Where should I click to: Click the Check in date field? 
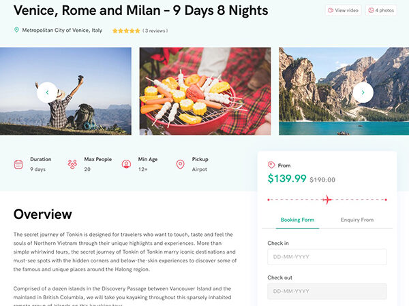[327, 257]
